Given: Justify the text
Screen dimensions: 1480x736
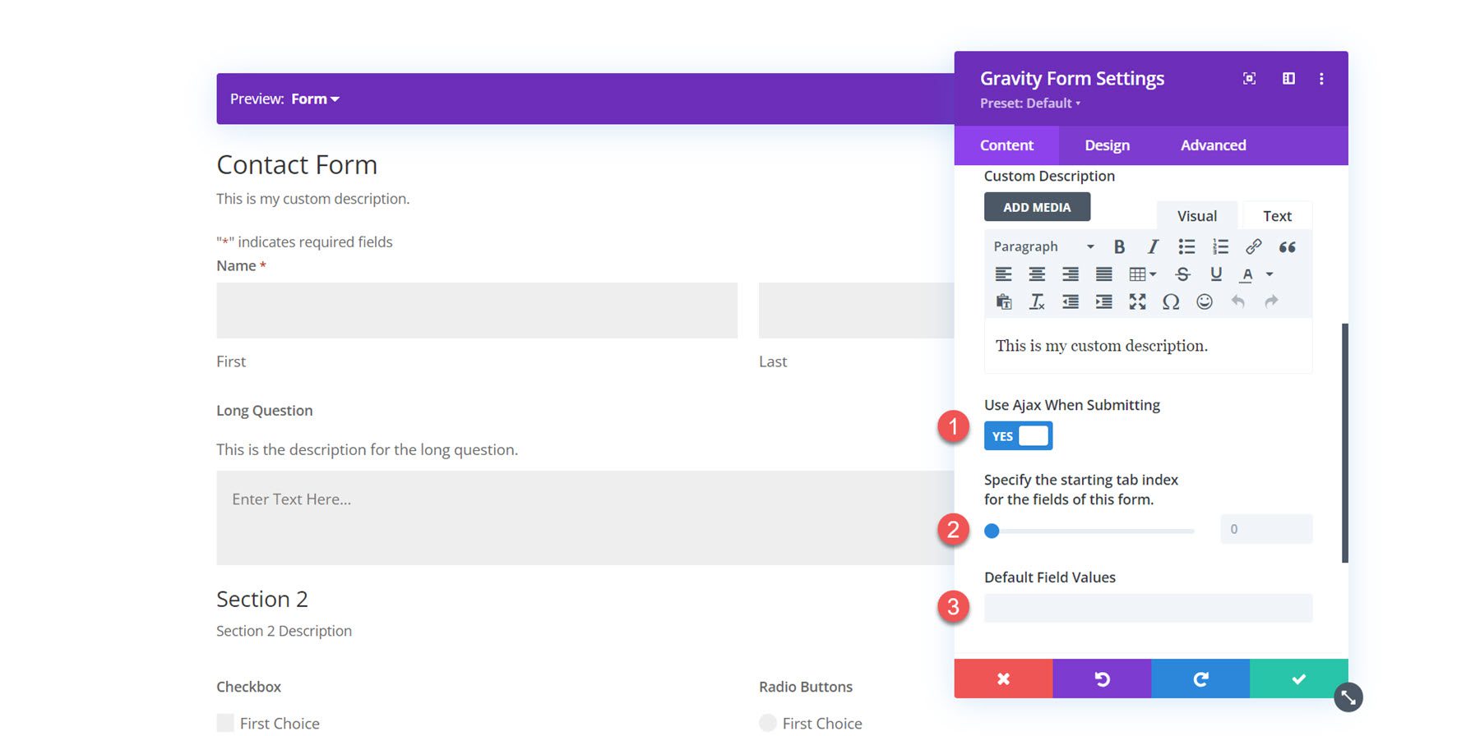Looking at the screenshot, I should [1104, 274].
